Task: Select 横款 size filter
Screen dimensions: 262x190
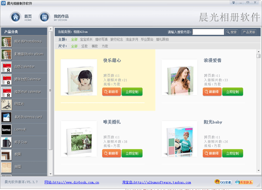Action: tap(95, 46)
